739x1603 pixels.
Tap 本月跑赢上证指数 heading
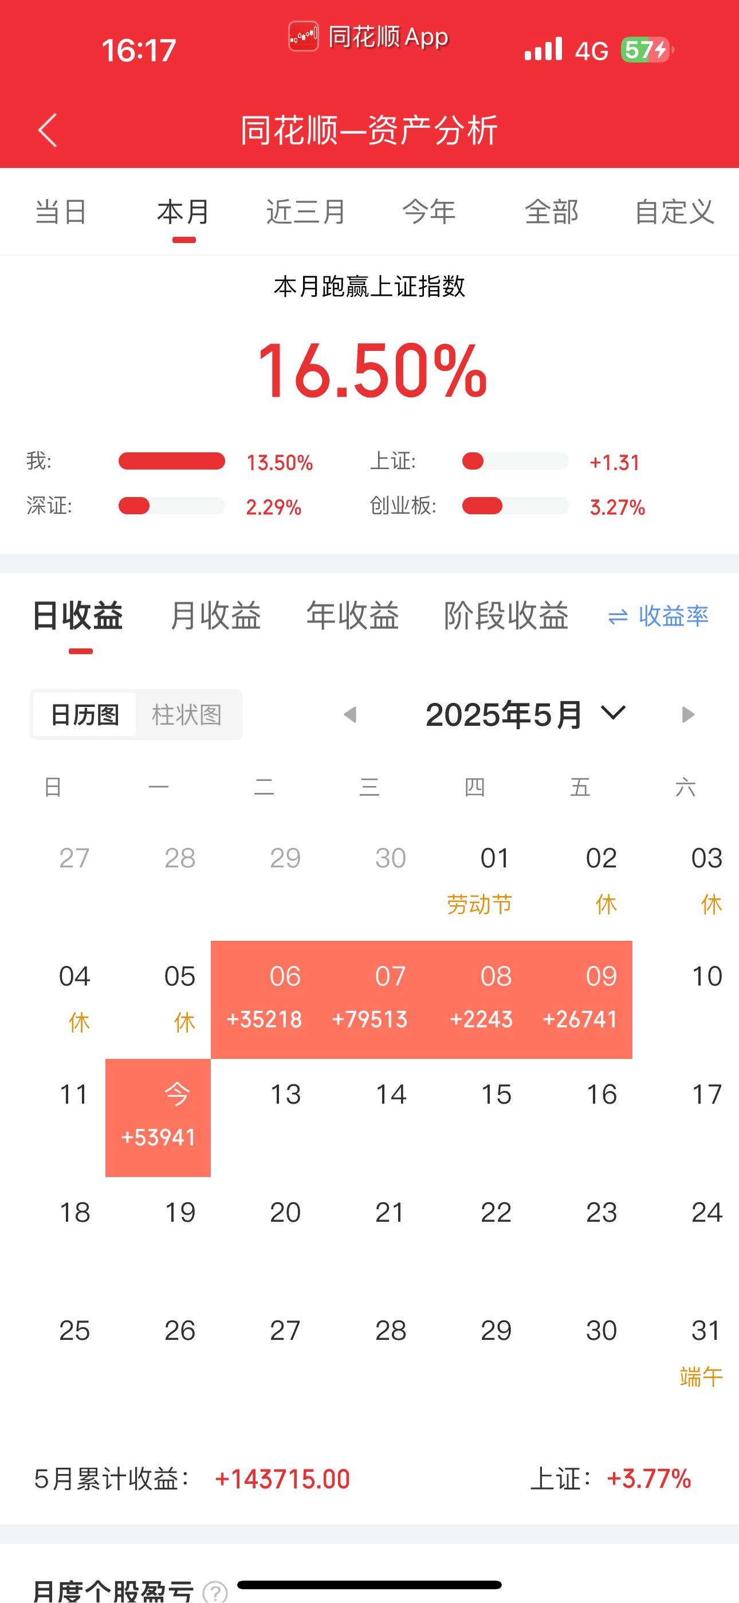[x=369, y=287]
